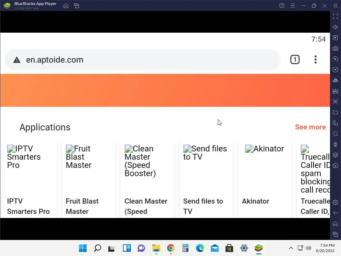Viewport: 341px width, 256px height.
Task: Open File Explorer from taskbar
Action: [156, 248]
